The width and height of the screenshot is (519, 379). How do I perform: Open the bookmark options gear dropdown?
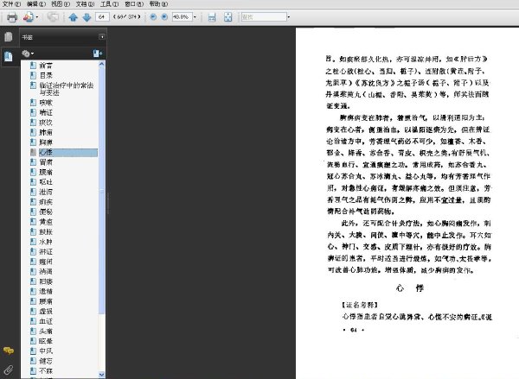28,54
